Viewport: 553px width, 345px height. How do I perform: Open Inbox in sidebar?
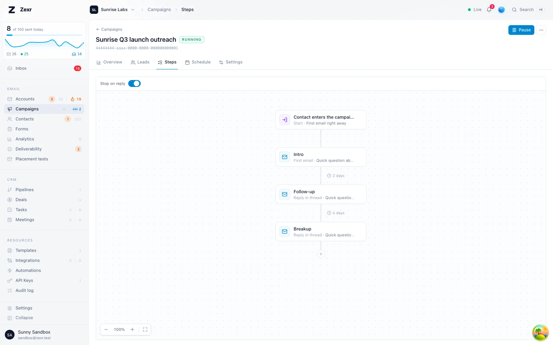(x=44, y=68)
